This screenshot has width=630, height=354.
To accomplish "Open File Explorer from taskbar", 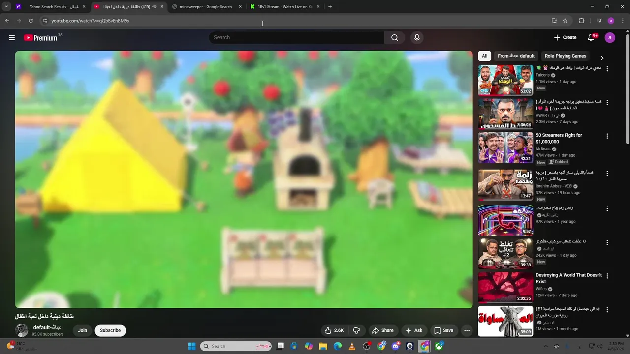I will point(323,346).
